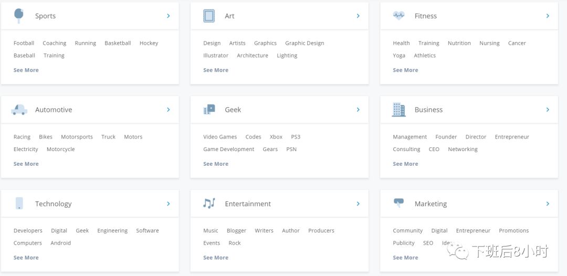567x276 pixels.
Task: Select the Producers tag
Action: (x=321, y=230)
